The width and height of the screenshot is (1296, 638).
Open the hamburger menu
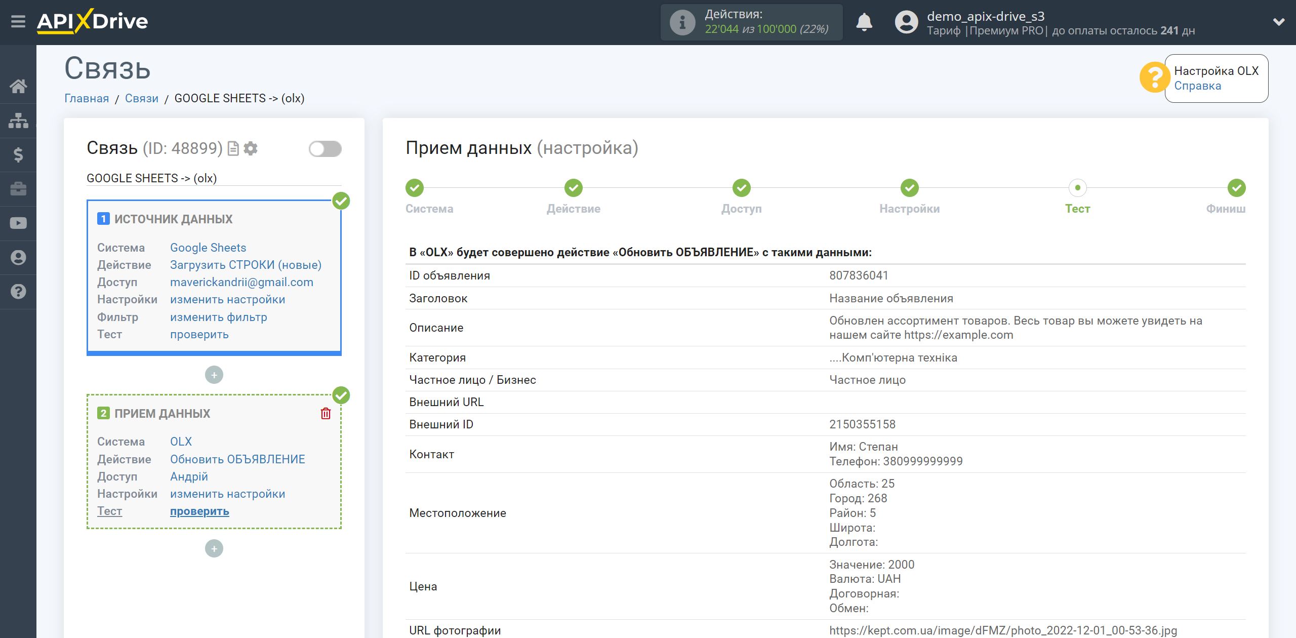pos(18,22)
